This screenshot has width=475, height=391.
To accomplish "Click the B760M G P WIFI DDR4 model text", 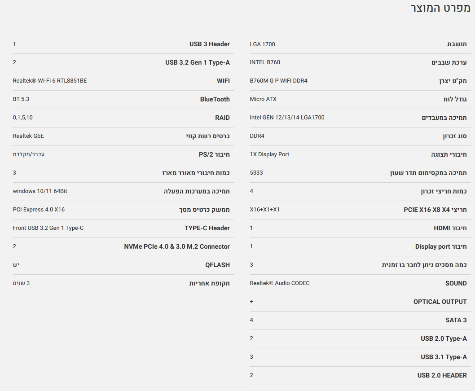I will (x=279, y=81).
